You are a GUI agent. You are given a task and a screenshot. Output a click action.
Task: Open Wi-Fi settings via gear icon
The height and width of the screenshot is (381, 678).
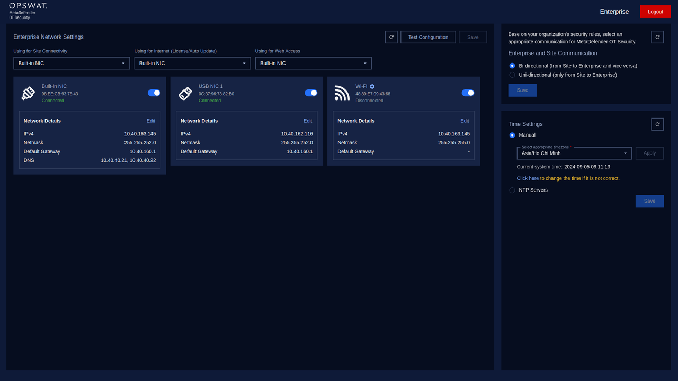[x=372, y=86]
